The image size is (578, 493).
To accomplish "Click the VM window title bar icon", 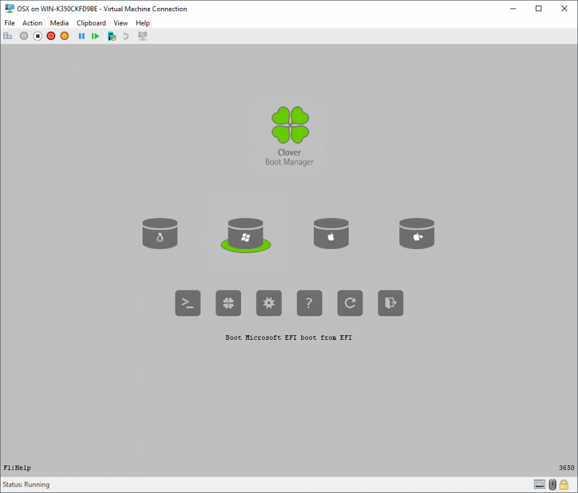I will [9, 9].
